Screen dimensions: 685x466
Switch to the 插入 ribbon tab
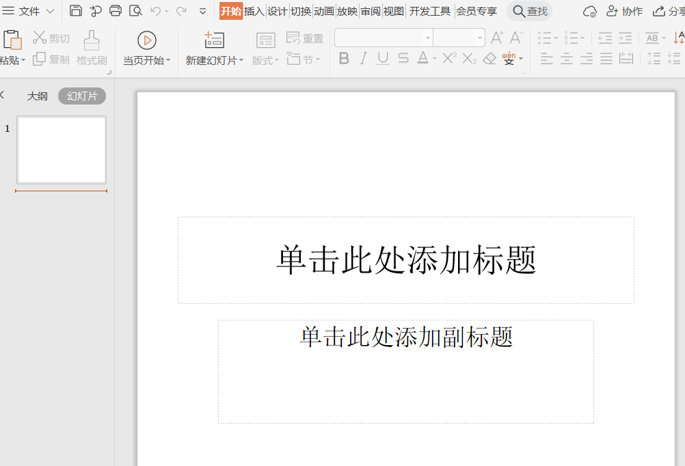[254, 11]
